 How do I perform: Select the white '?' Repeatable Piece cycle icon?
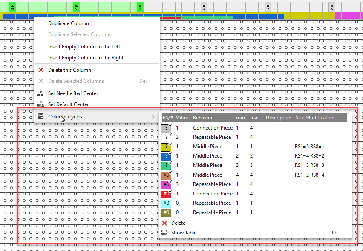(166, 137)
